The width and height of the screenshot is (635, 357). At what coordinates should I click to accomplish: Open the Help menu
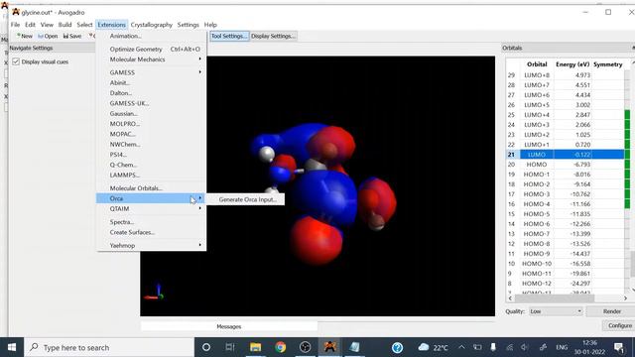tap(210, 25)
